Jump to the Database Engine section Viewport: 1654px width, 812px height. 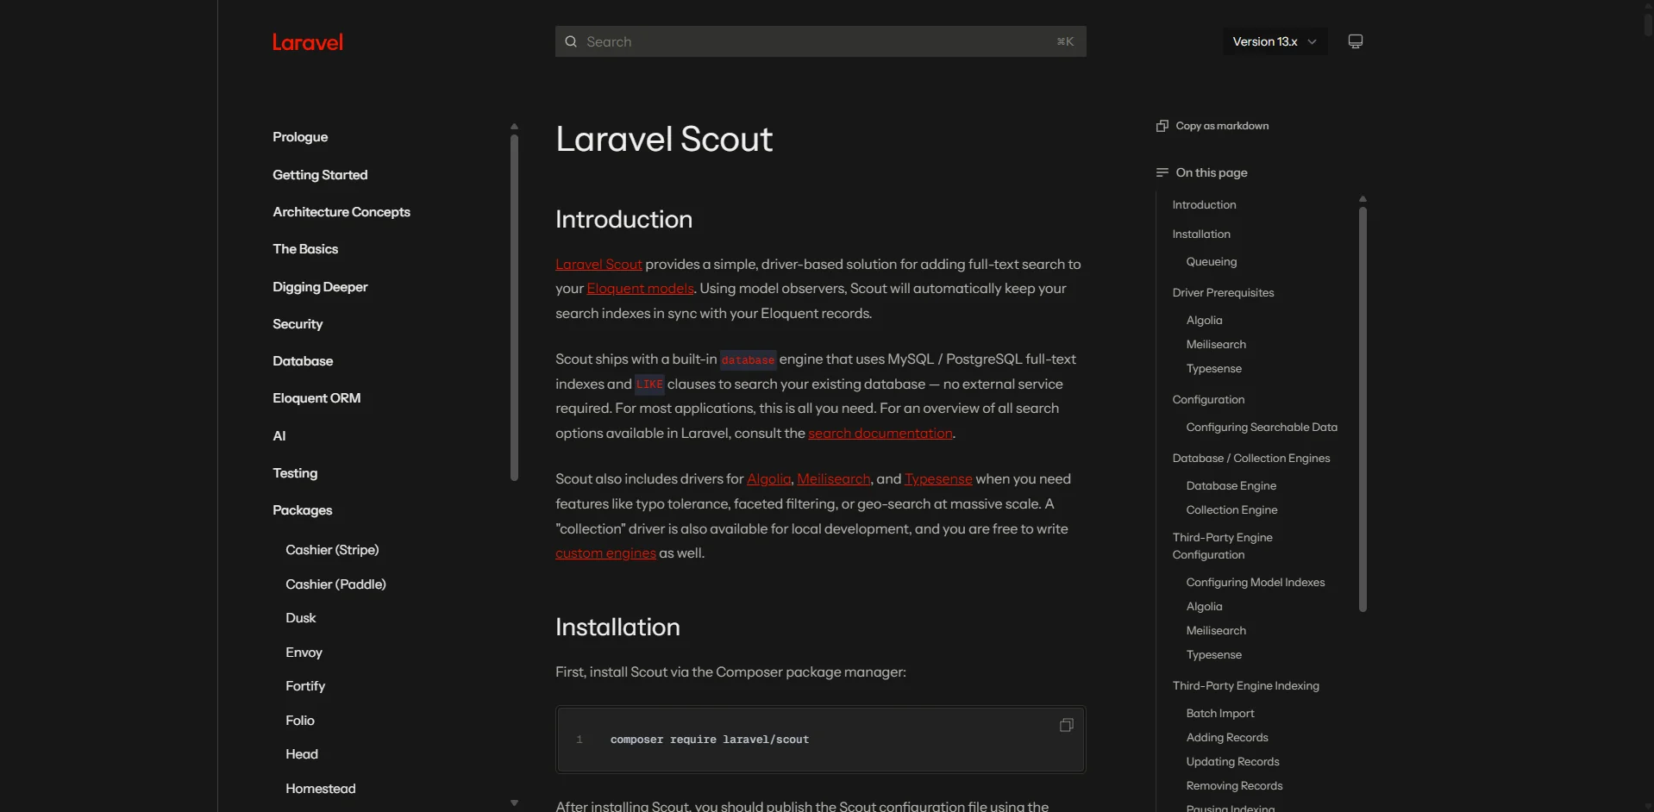[x=1231, y=486]
